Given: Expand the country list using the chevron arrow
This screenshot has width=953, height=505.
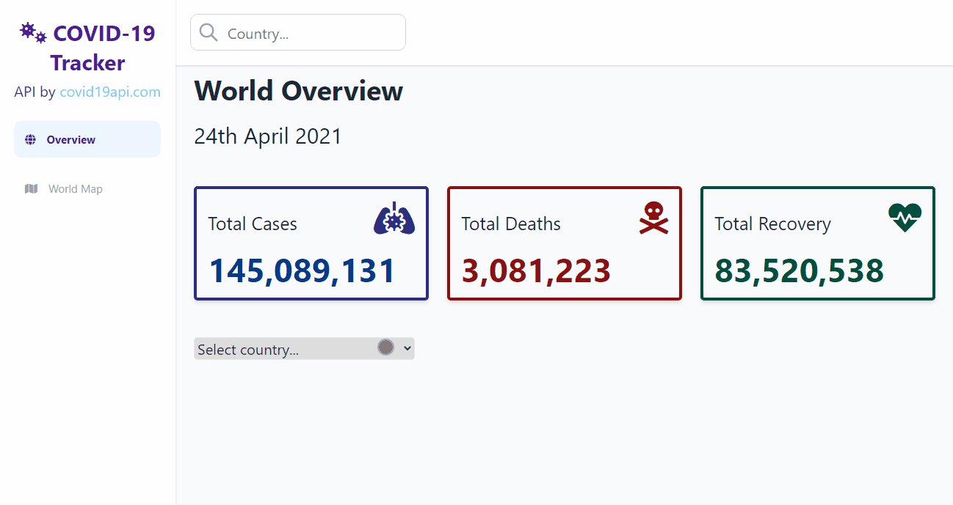Looking at the screenshot, I should pos(407,349).
